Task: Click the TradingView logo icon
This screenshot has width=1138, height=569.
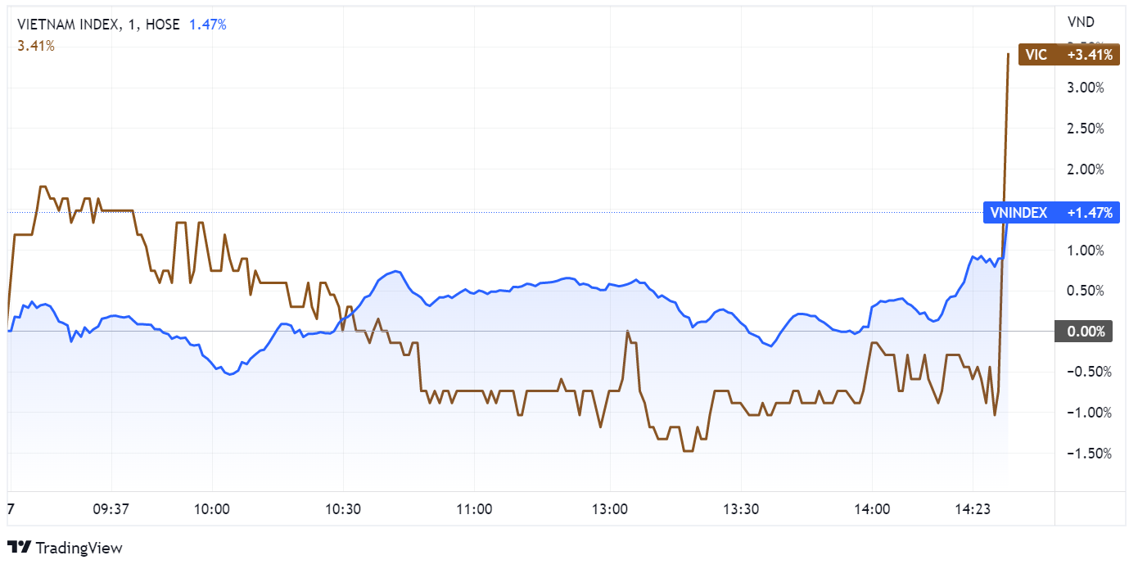Action: coord(20,548)
